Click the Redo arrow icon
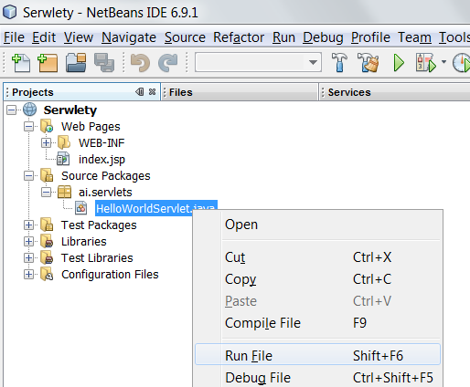The image size is (470, 387). (x=168, y=63)
